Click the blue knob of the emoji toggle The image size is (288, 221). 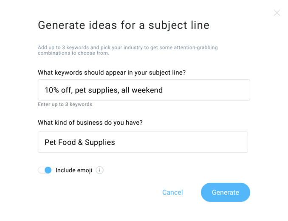pyautogui.click(x=48, y=170)
